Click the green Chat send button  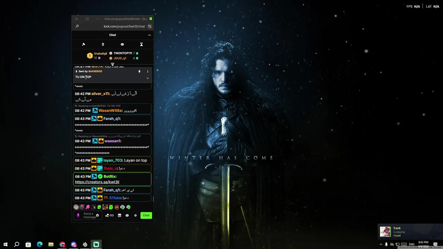click(x=146, y=215)
